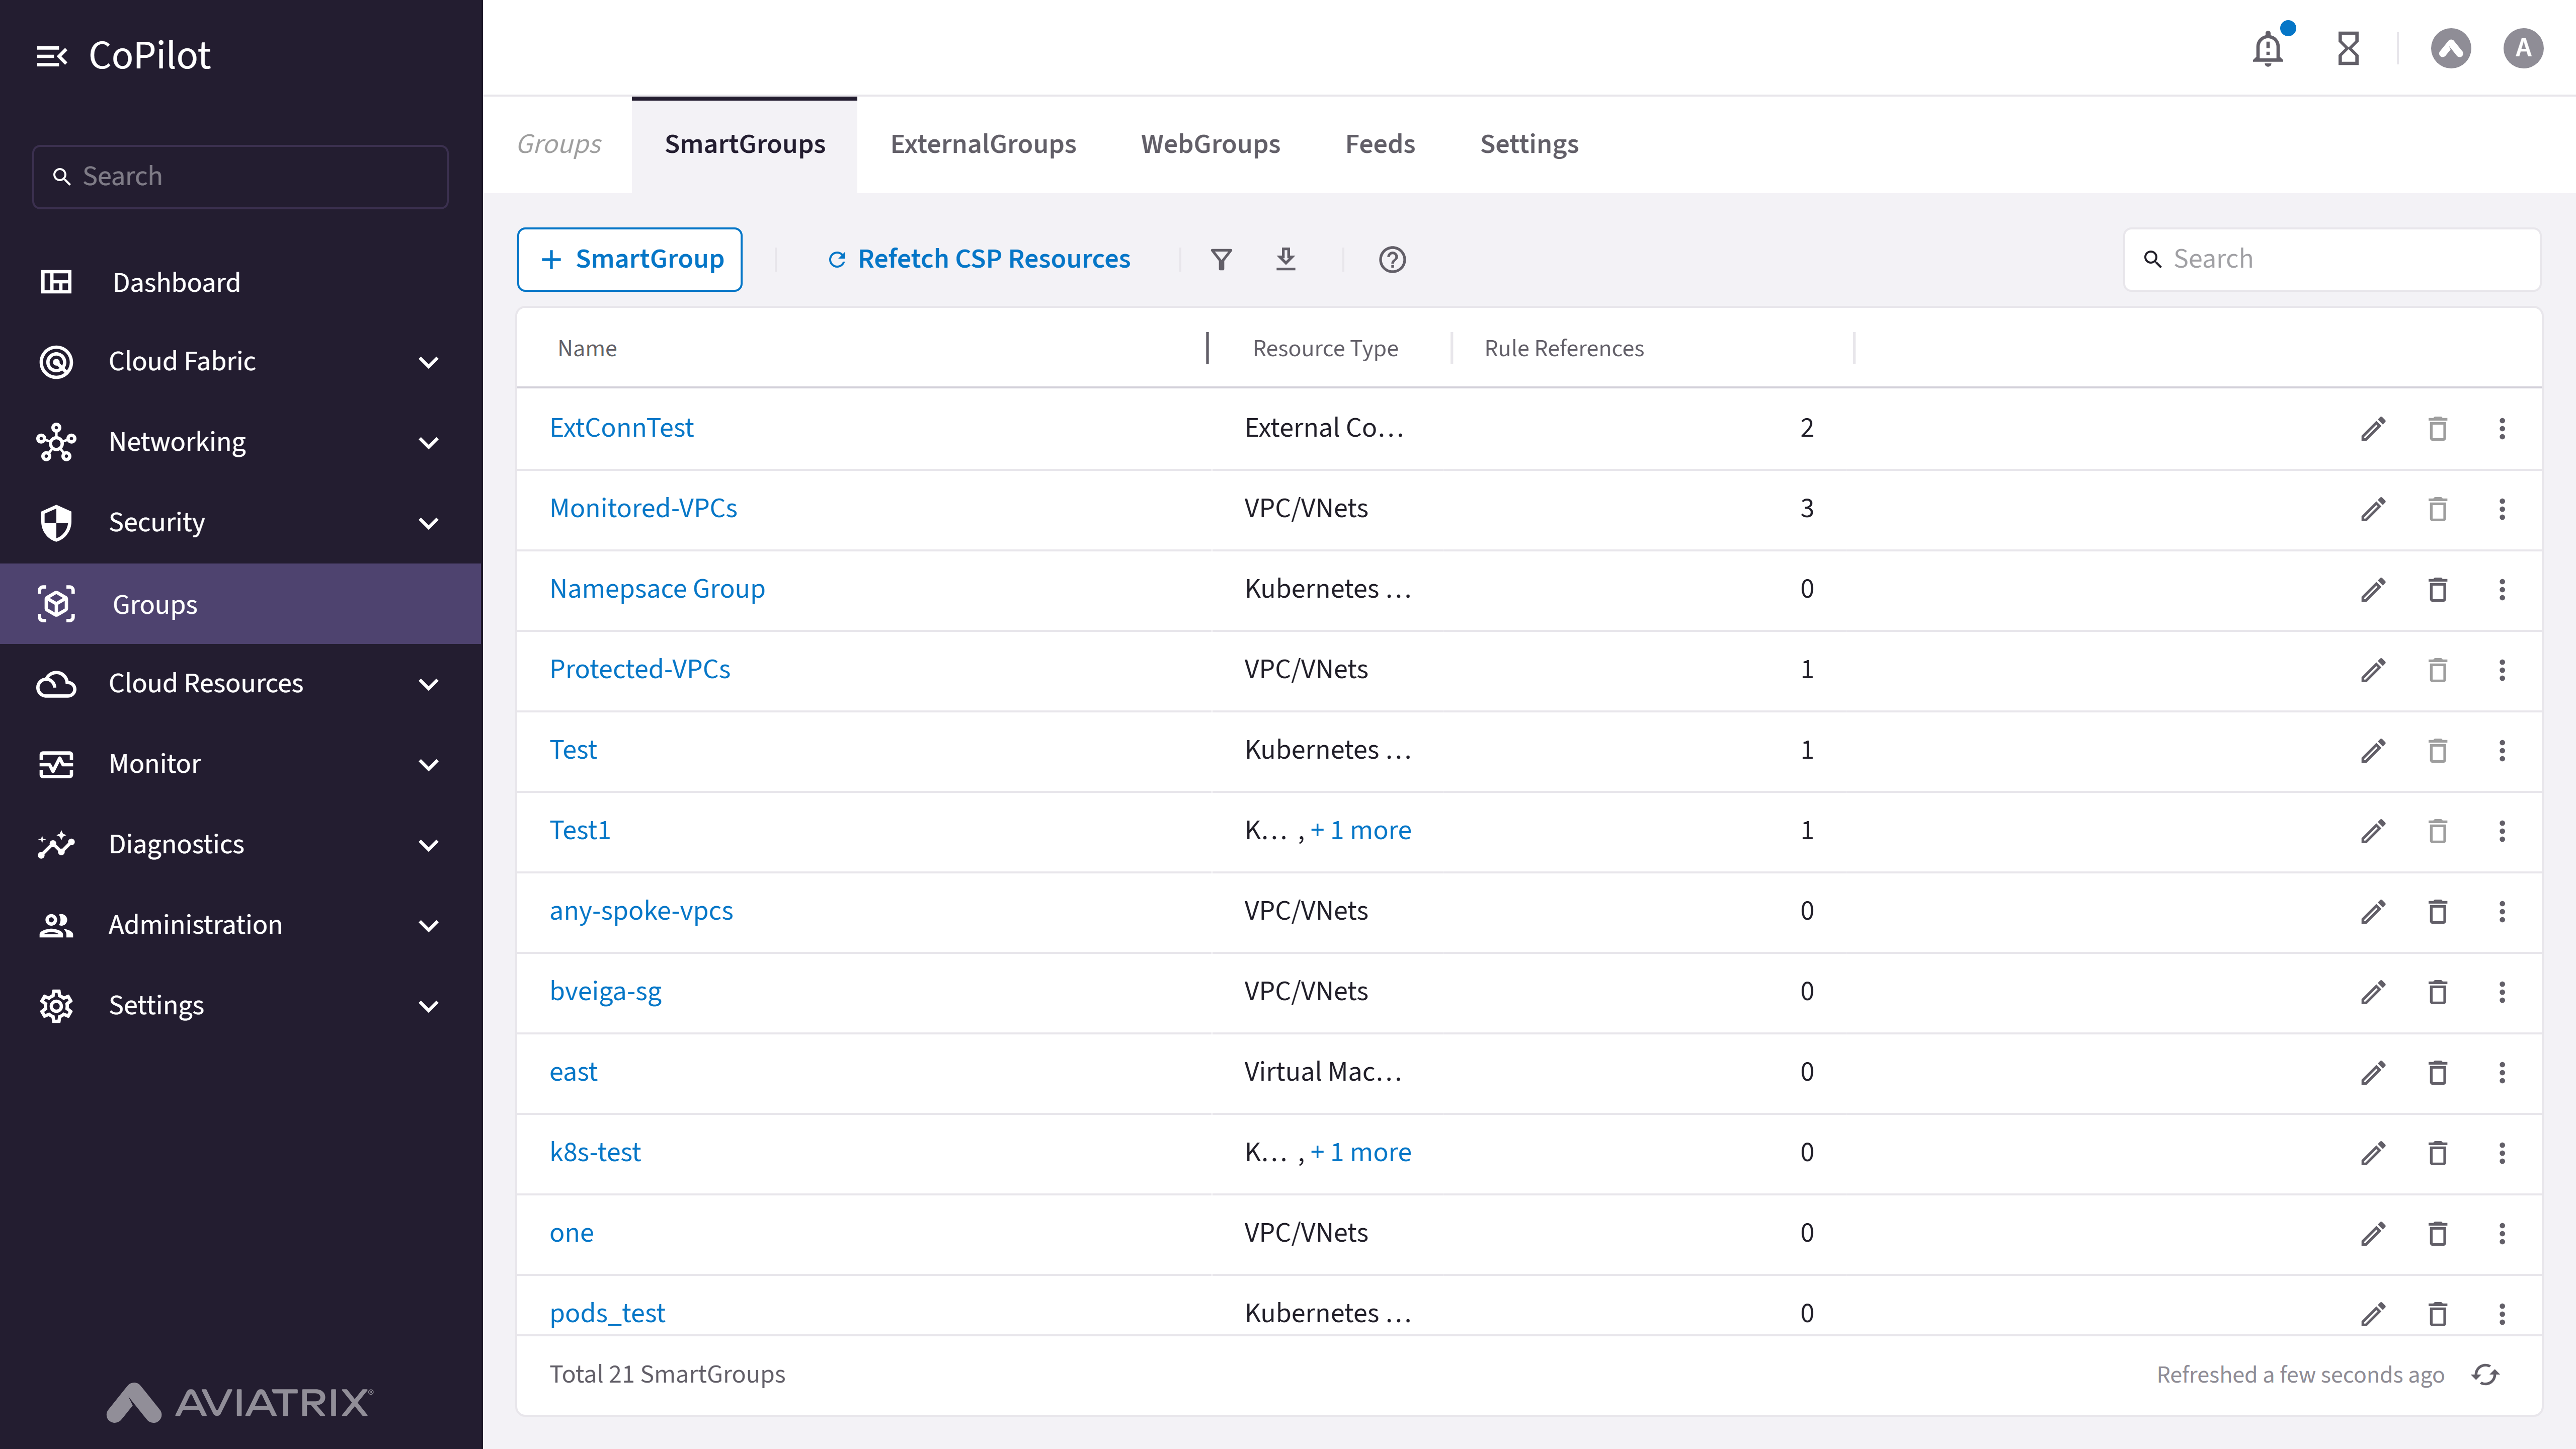Viewport: 2576px width, 1449px height.
Task: Open the help question mark icon
Action: point(1392,260)
